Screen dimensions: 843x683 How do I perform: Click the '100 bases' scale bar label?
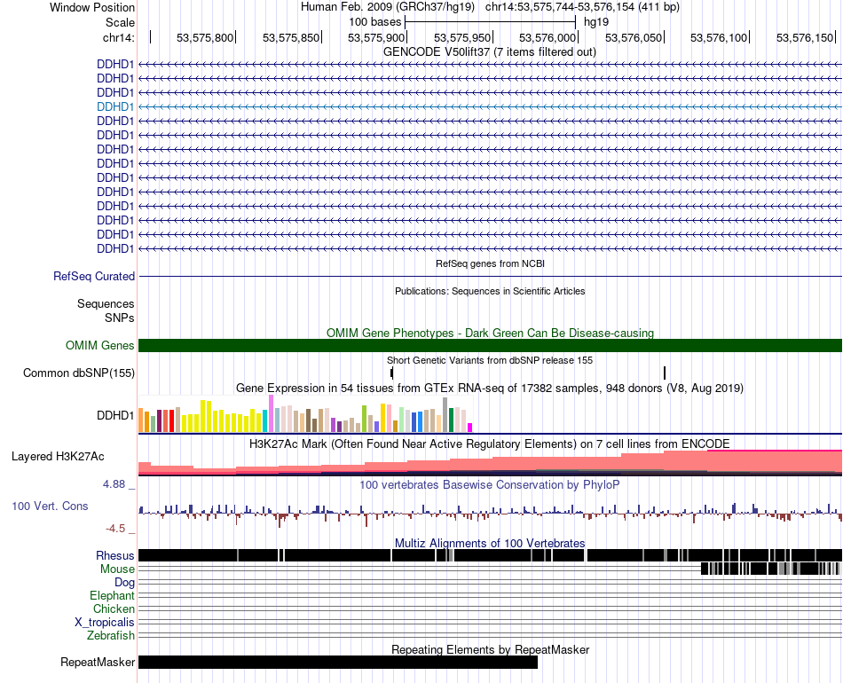tap(375, 22)
